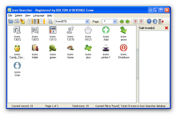The image size is (177, 115).
Task: Toggle the first layout view button
Action: [x=30, y=22]
